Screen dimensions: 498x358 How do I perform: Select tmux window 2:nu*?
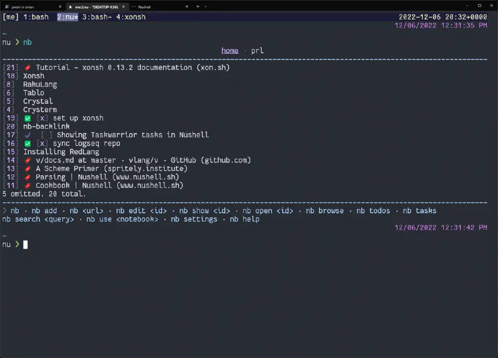point(68,17)
